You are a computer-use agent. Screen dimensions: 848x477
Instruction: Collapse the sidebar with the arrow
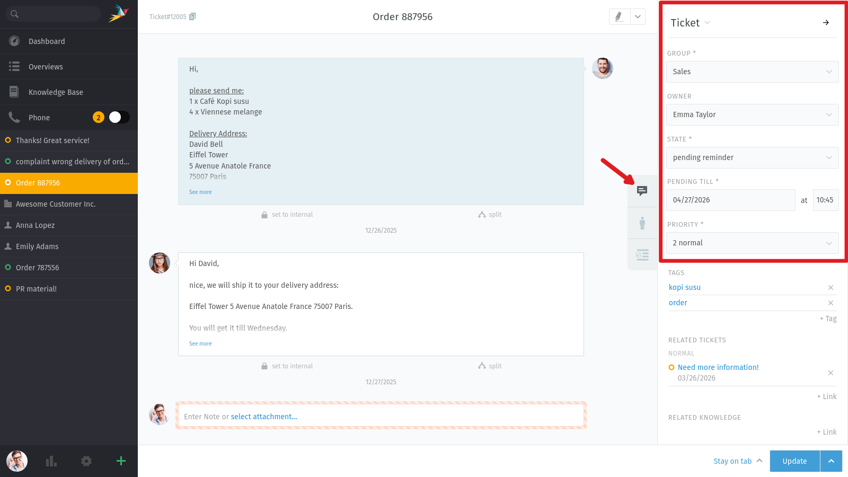[826, 23]
